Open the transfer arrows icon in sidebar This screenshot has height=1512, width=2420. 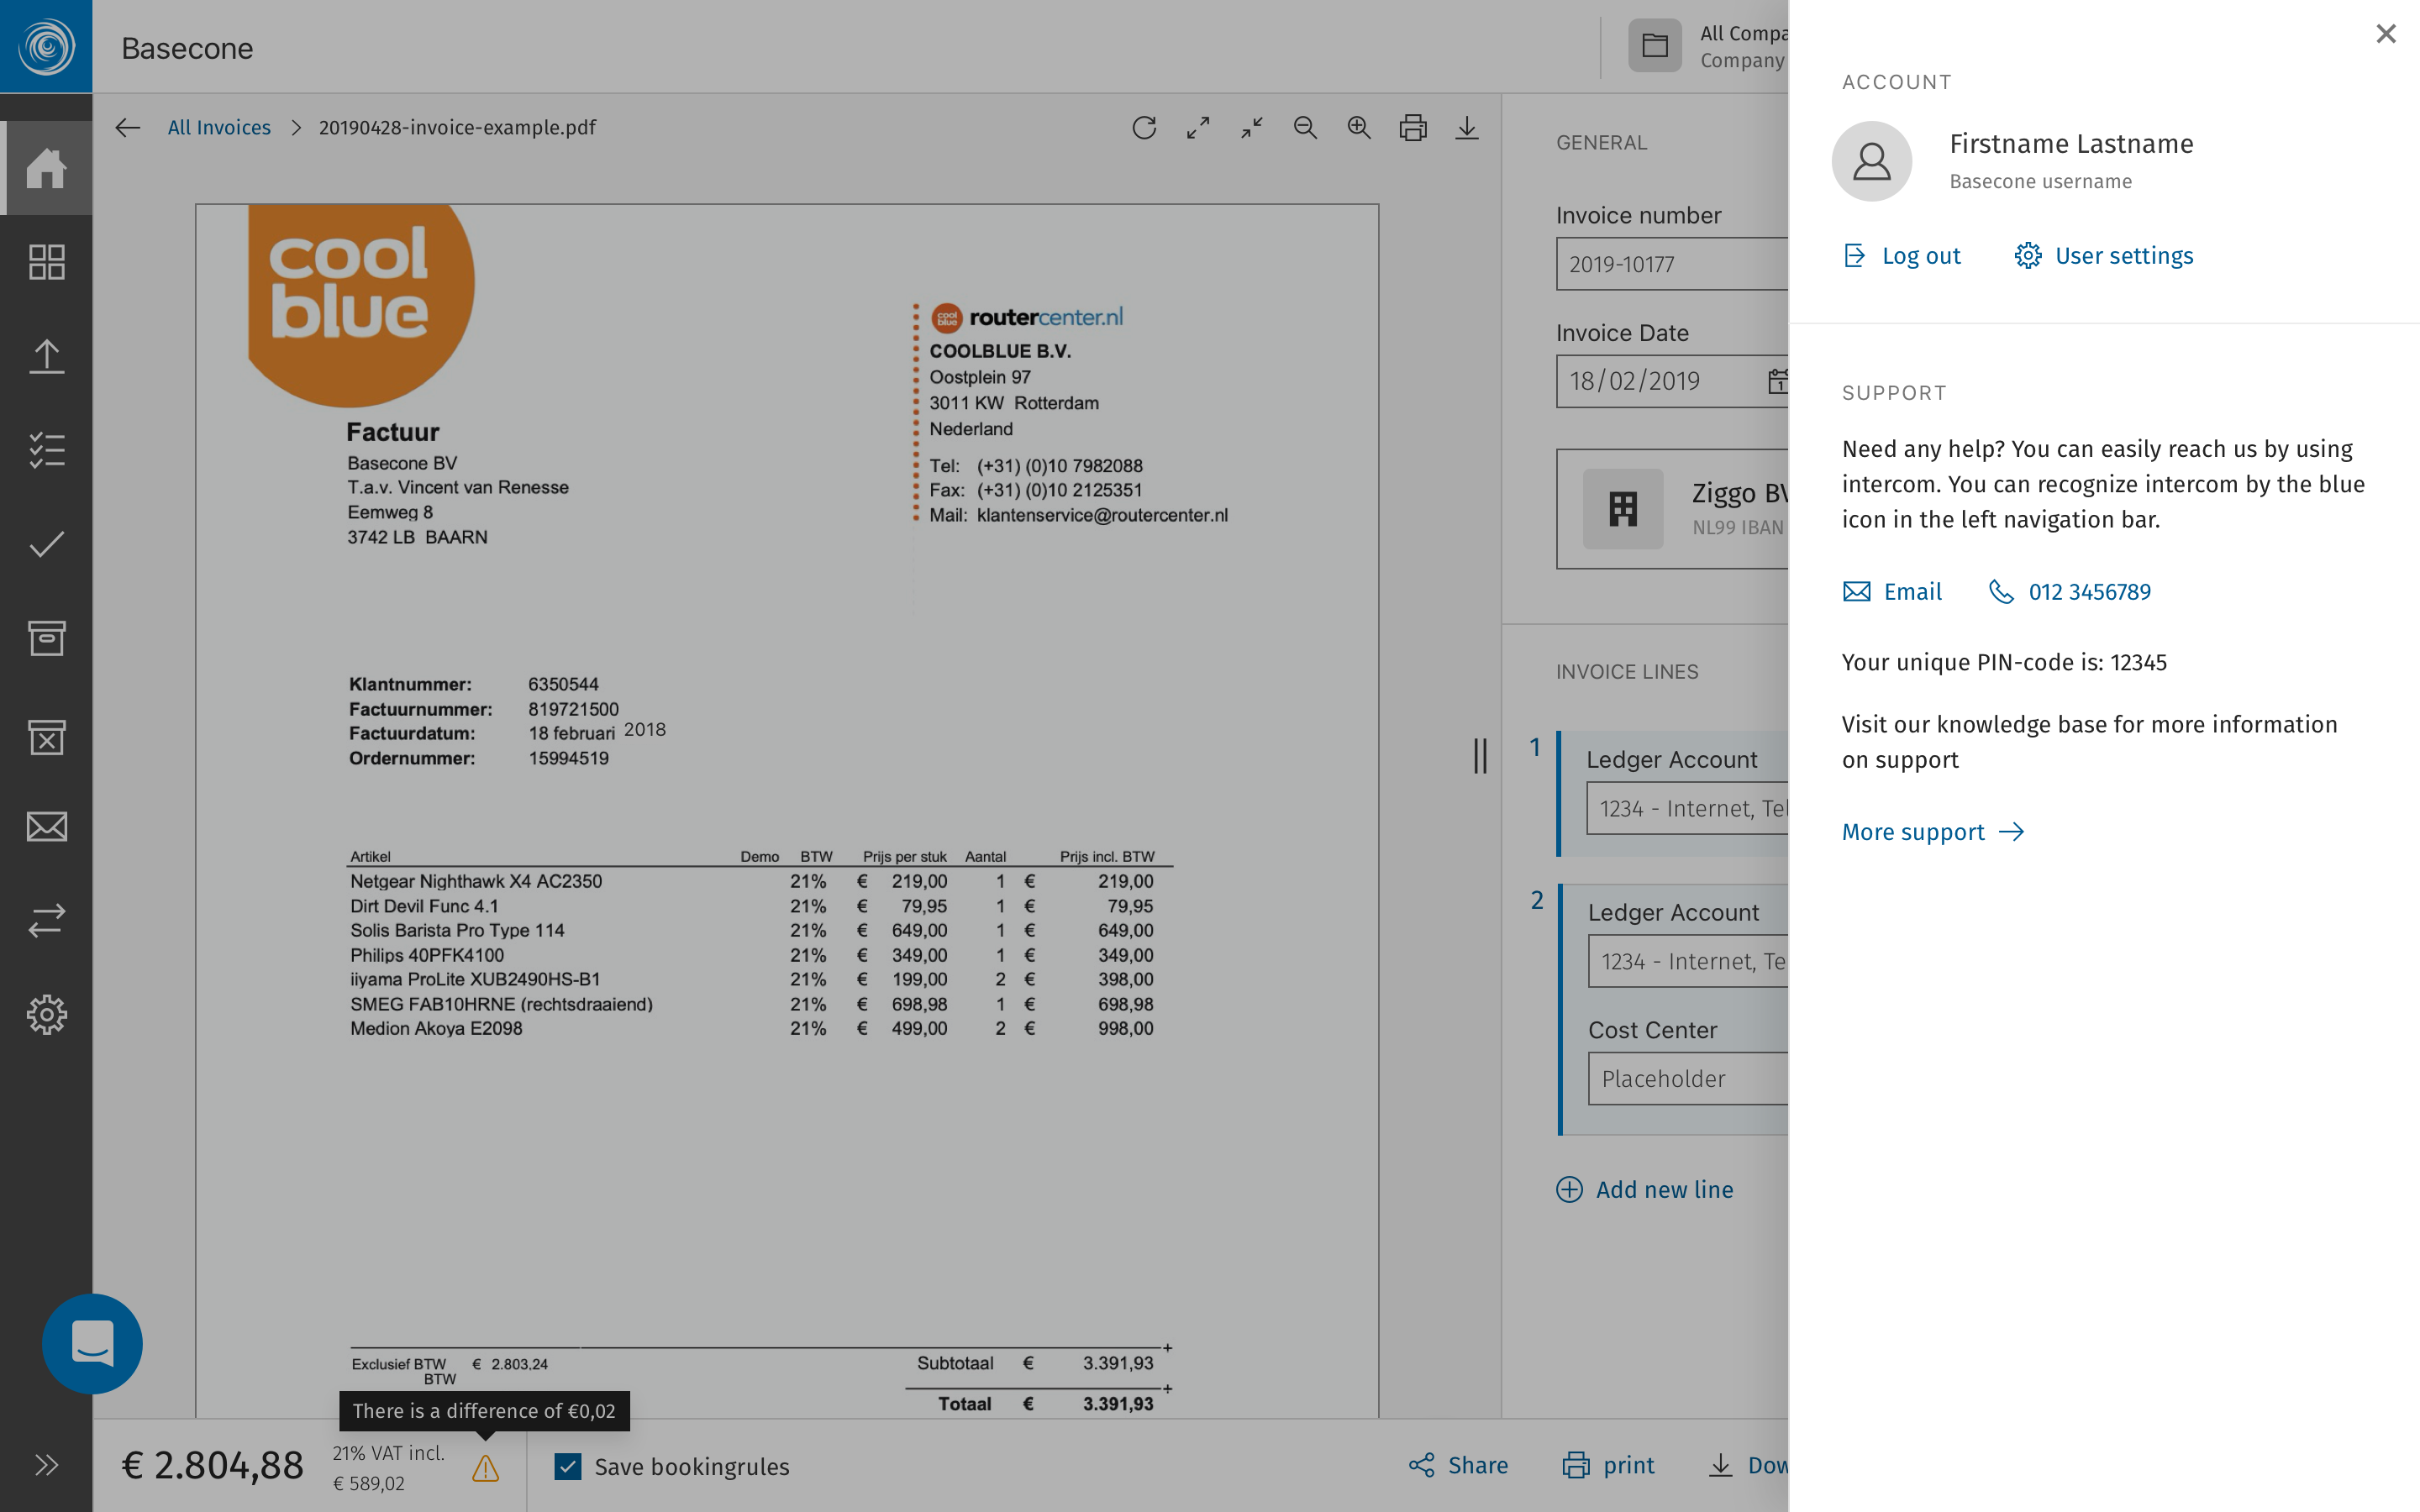click(x=46, y=920)
